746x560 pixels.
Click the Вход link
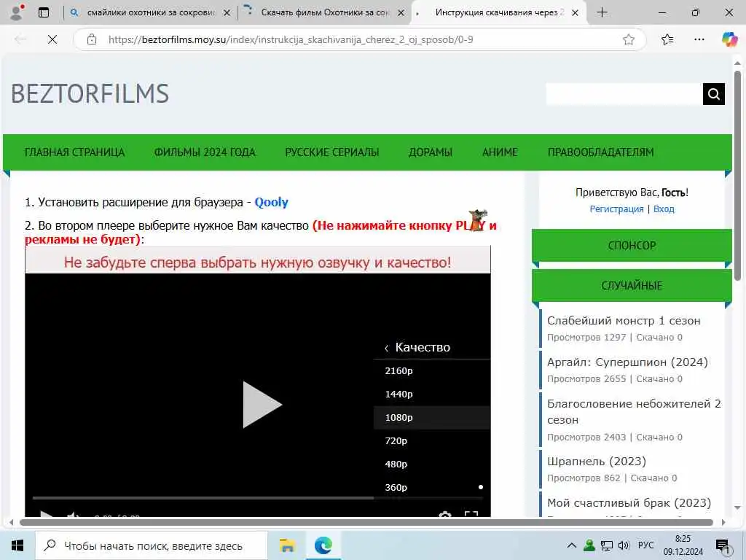point(664,209)
